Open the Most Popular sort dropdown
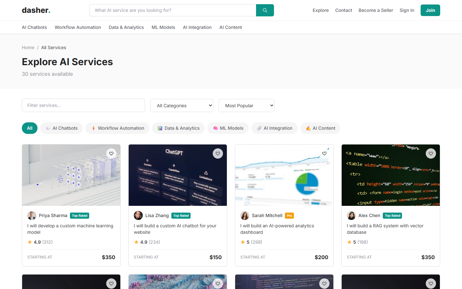Screen dimensions: 462x289 click(x=246, y=106)
